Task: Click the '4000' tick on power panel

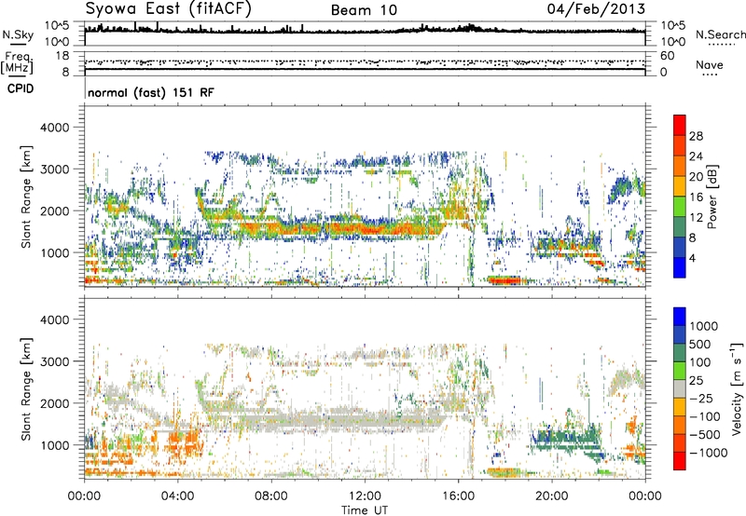Action: pyautogui.click(x=54, y=128)
